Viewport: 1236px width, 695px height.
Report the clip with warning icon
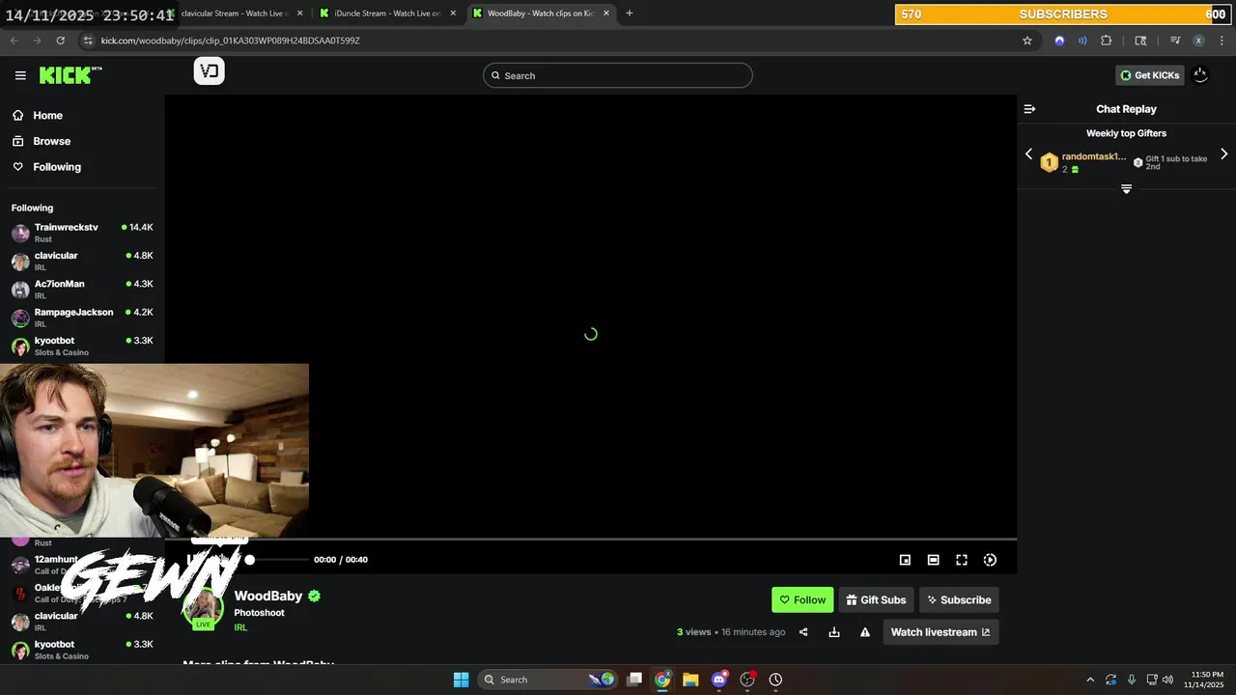(865, 632)
